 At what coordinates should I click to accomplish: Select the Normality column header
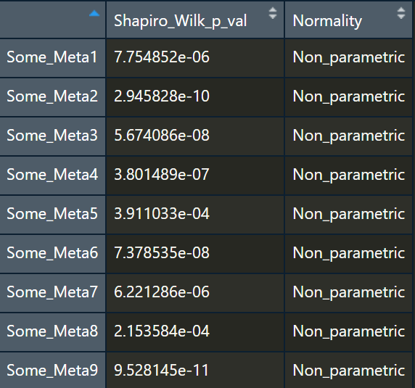[348, 20]
